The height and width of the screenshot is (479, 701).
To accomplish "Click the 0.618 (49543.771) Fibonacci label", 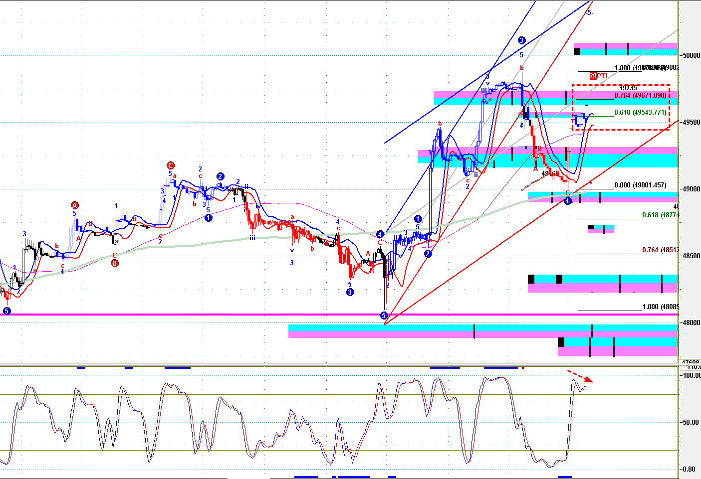I will 640,113.
